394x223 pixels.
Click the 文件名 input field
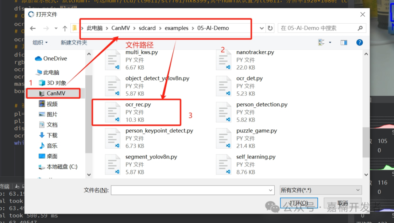pyautogui.click(x=192, y=190)
